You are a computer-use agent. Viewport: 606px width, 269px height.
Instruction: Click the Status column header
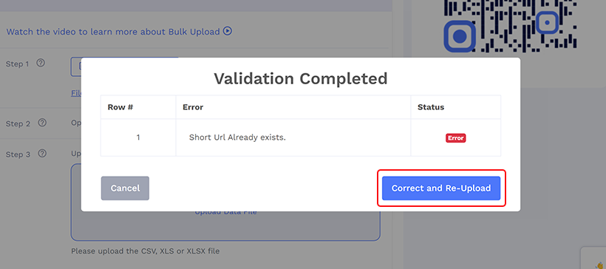tap(431, 107)
